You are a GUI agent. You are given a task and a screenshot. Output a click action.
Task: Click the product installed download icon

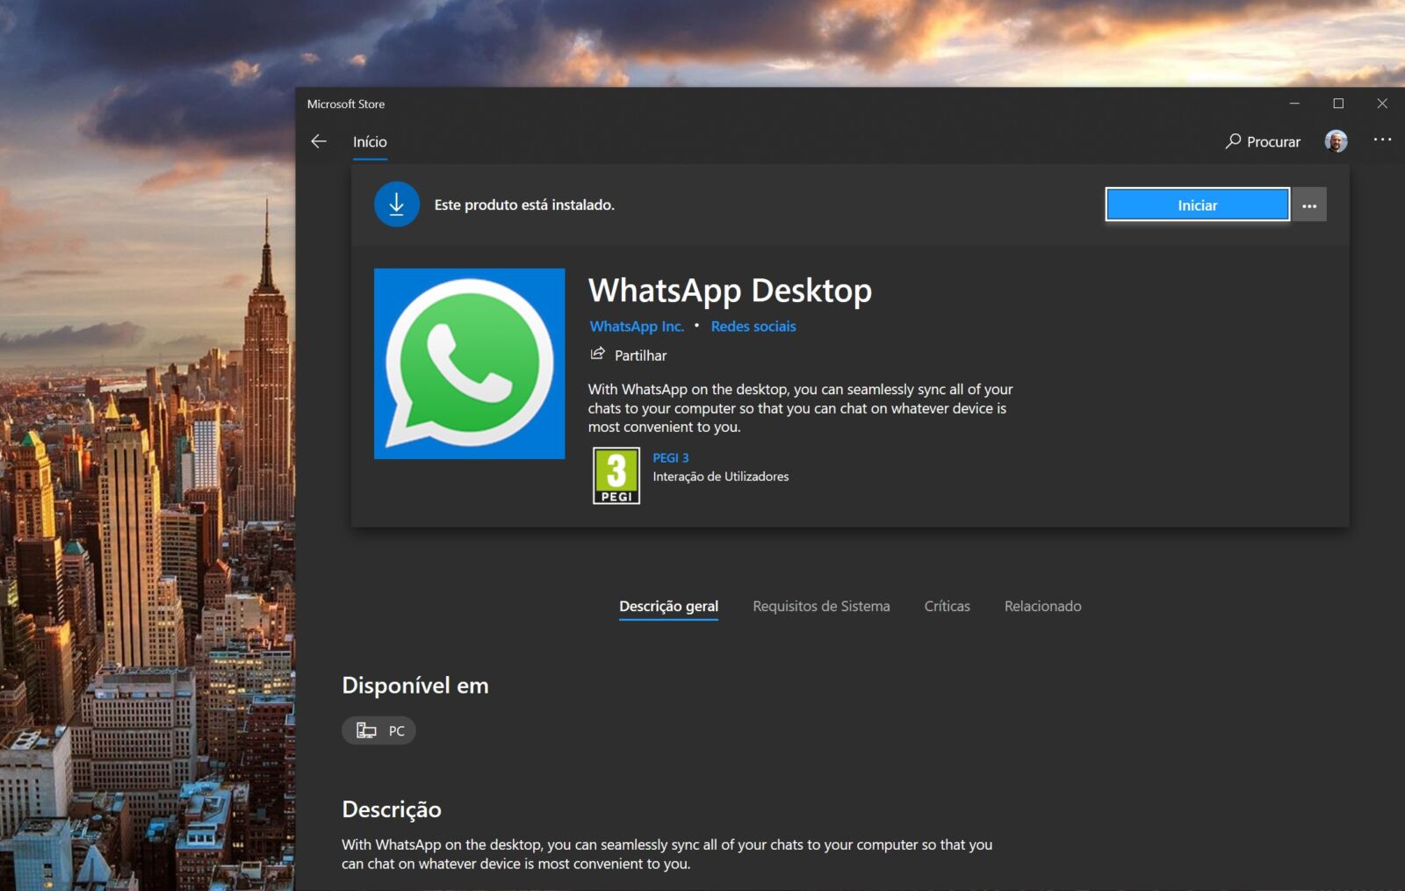397,204
